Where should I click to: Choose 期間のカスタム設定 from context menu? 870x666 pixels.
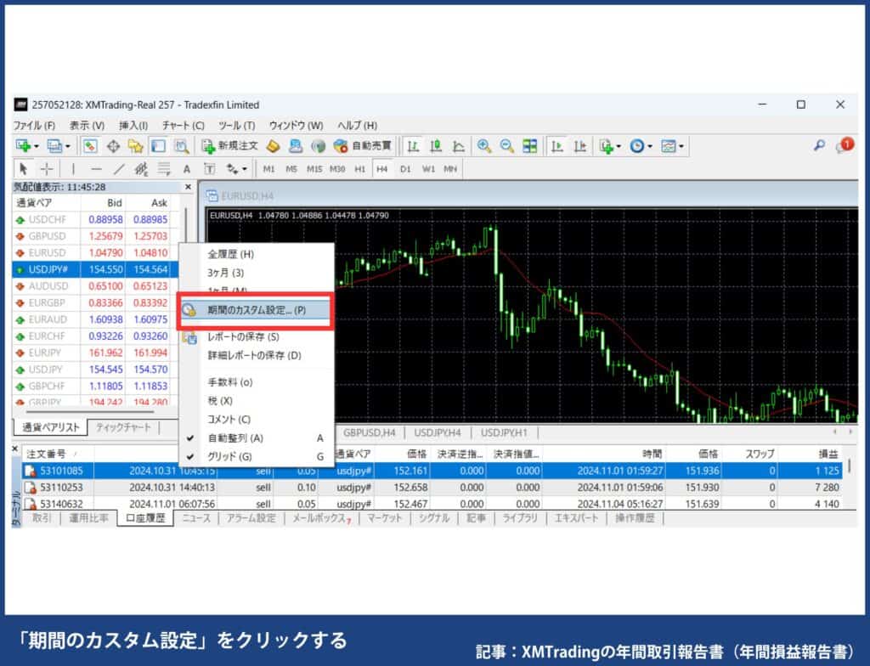coord(256,310)
